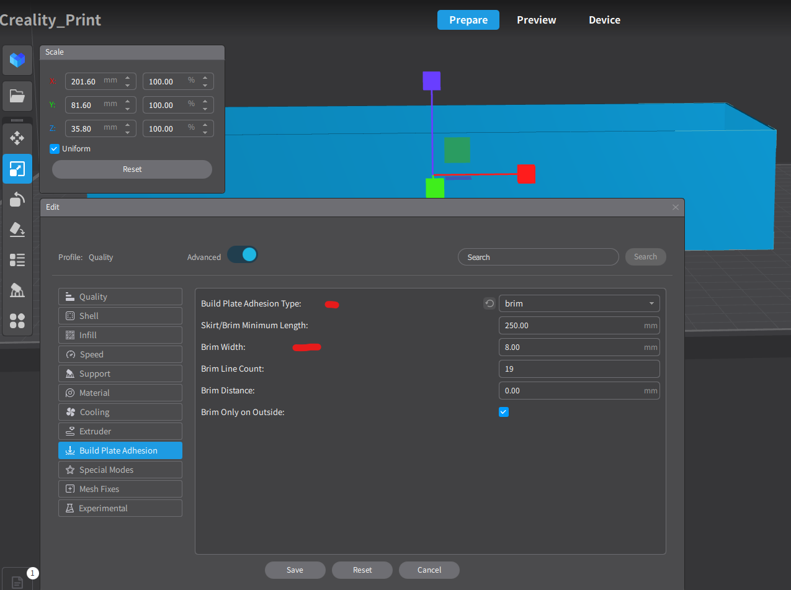Switch to the Preview tab

(x=537, y=20)
